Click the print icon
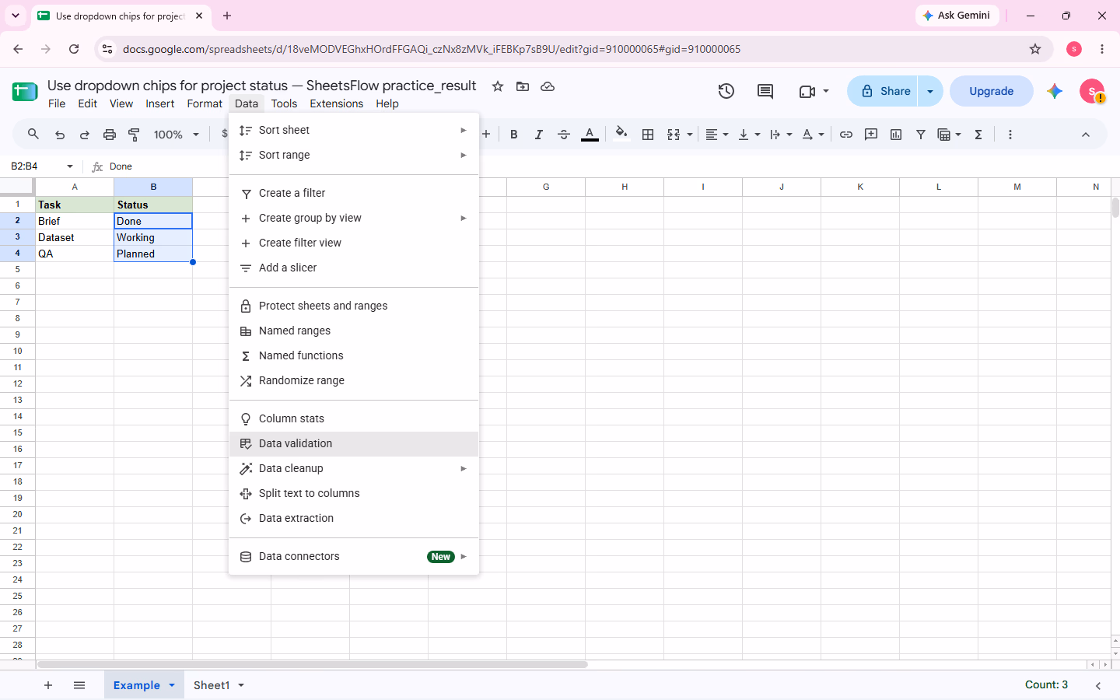 [110, 135]
